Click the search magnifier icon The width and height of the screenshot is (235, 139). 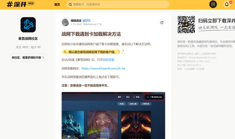[x=70, y=4]
